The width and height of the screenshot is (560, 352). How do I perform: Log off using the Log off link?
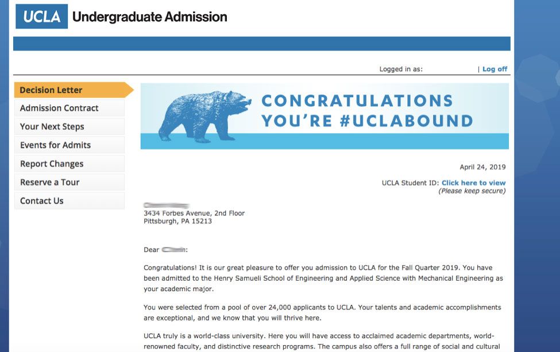point(495,69)
